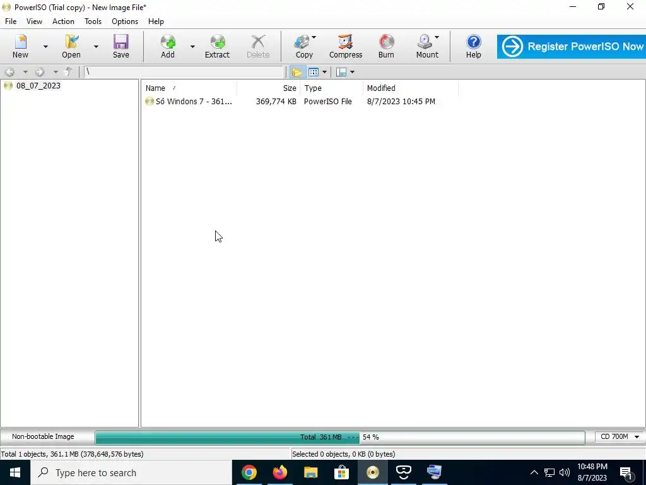The image size is (646, 485).
Task: Click the 369,774 KB size cell
Action: (276, 102)
